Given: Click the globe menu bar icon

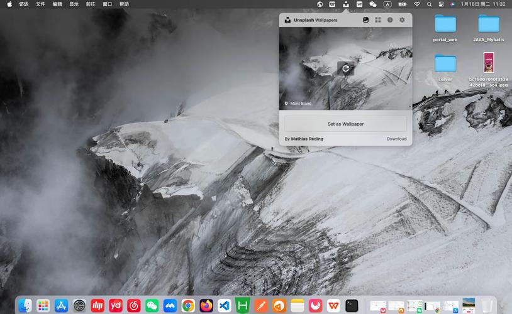Looking at the screenshot, I should pos(320,4).
